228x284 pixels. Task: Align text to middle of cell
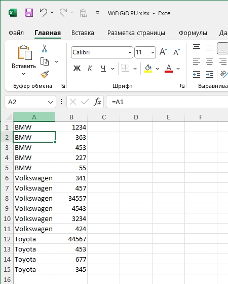(x=210, y=48)
